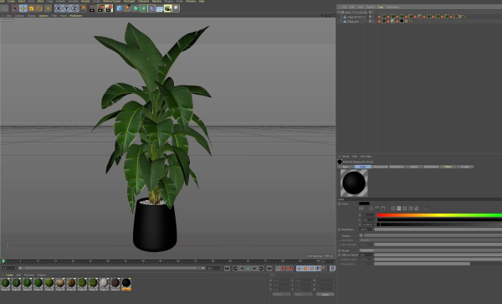Image resolution: width=502 pixels, height=304 pixels.
Task: Open the viewport ProRender menu
Action: pos(76,16)
